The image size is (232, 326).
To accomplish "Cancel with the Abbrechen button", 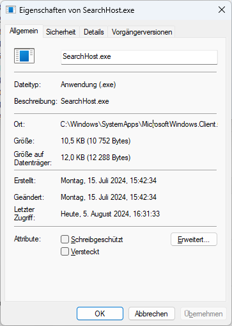I will [x=151, y=314].
